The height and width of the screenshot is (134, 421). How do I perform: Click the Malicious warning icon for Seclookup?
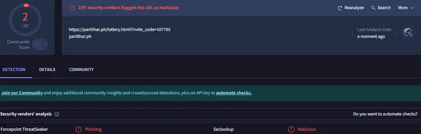291,129
